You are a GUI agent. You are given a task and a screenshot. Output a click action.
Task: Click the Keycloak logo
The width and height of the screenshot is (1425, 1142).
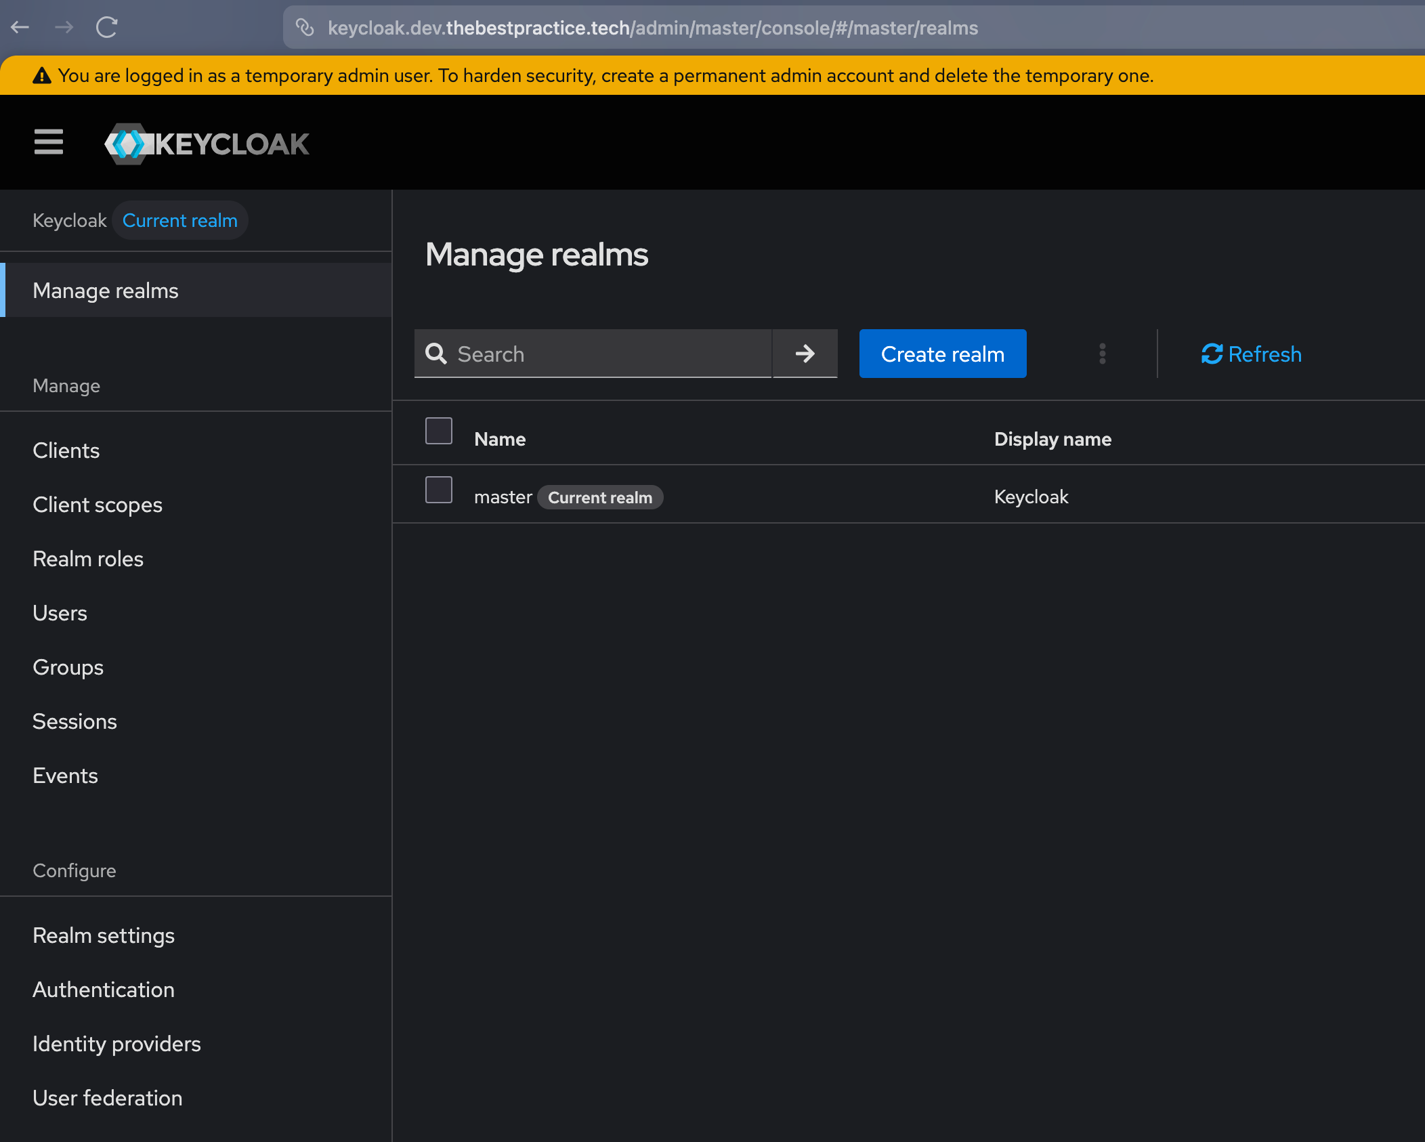[207, 144]
